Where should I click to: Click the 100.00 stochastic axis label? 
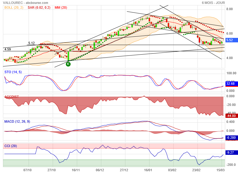[x=231, y=73]
